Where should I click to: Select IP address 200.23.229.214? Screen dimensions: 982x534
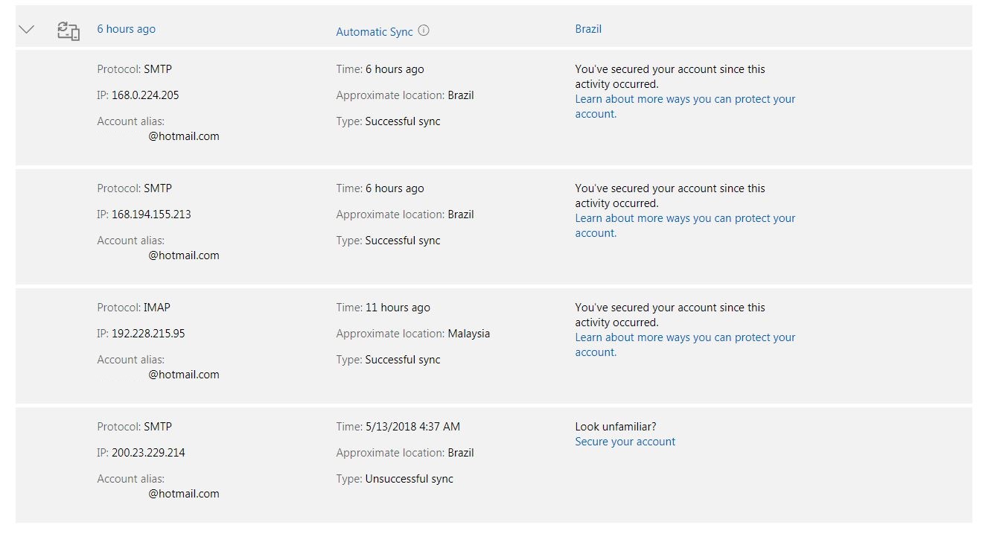(148, 453)
